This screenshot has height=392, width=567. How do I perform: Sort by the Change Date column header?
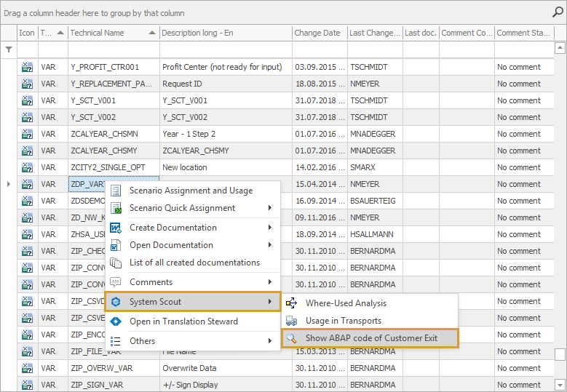point(317,33)
